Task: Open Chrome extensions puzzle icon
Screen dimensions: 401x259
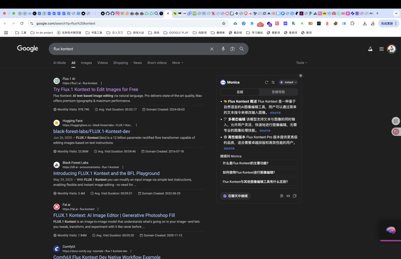Action: point(352,23)
